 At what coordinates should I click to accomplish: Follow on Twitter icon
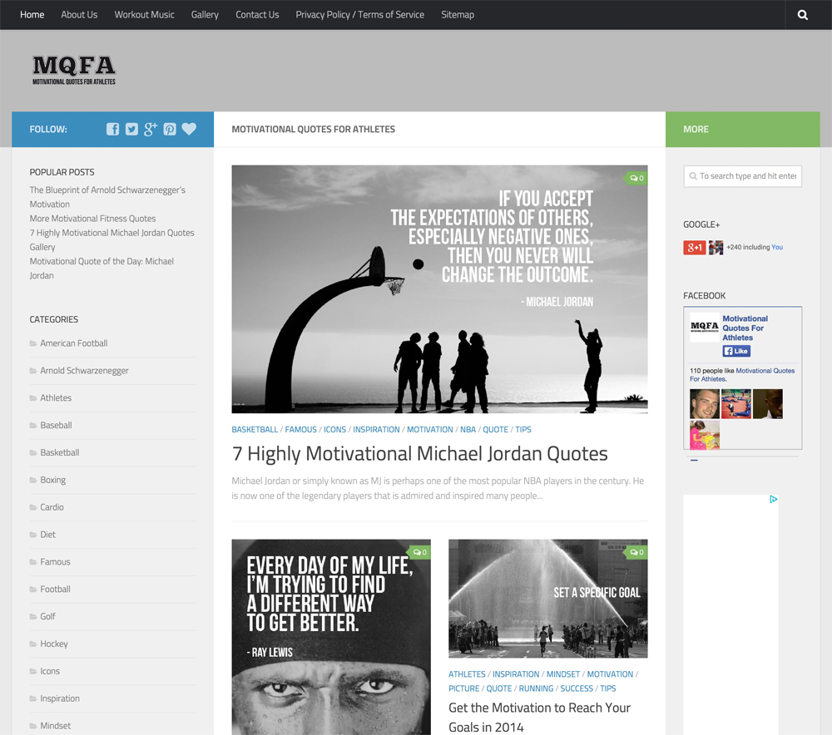(x=131, y=129)
